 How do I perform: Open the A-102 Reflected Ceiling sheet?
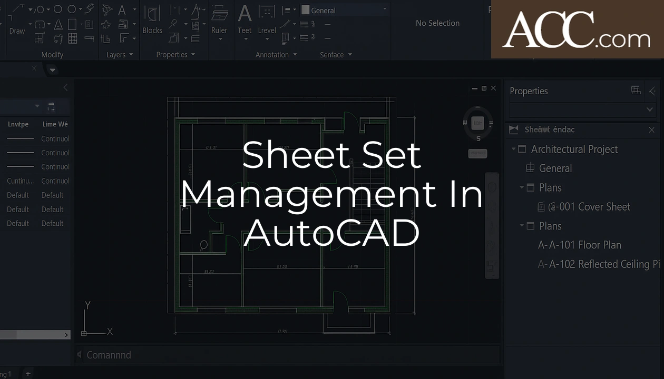click(x=599, y=264)
